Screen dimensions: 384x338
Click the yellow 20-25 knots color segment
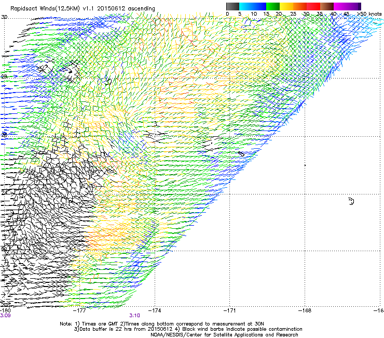(x=286, y=6)
